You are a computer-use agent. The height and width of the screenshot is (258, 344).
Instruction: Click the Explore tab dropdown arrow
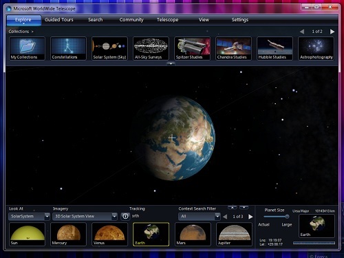pos(23,23)
